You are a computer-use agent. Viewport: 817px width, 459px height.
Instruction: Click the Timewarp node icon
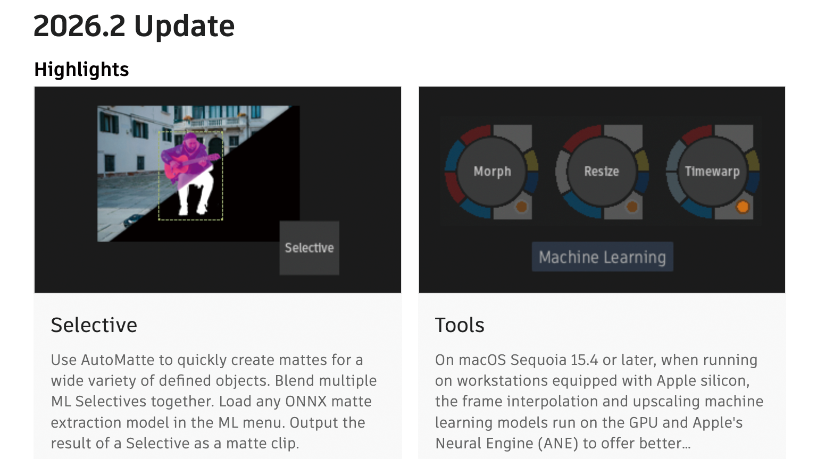(712, 171)
